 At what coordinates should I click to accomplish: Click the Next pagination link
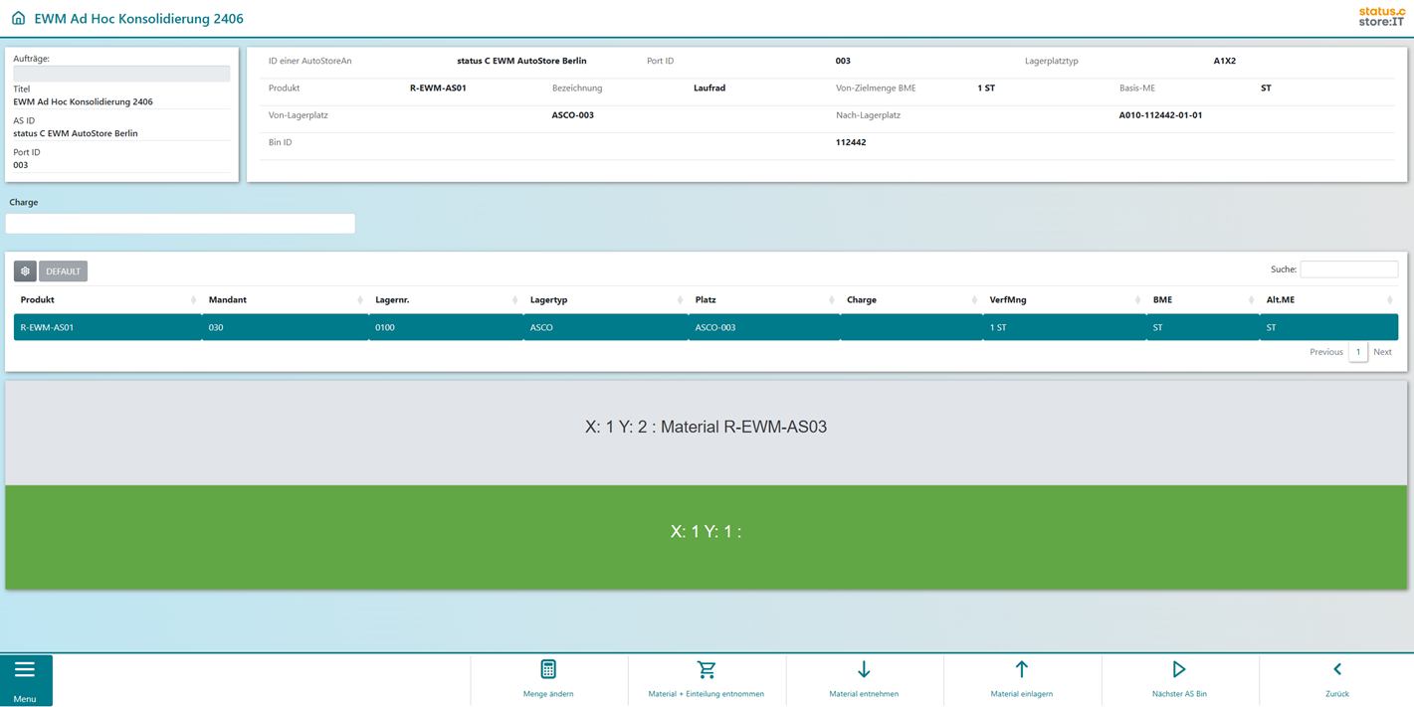(1382, 352)
